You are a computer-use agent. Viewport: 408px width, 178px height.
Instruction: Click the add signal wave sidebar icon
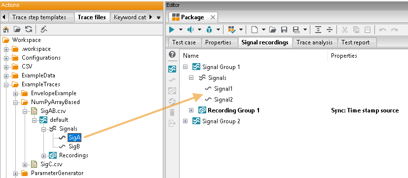172,80
